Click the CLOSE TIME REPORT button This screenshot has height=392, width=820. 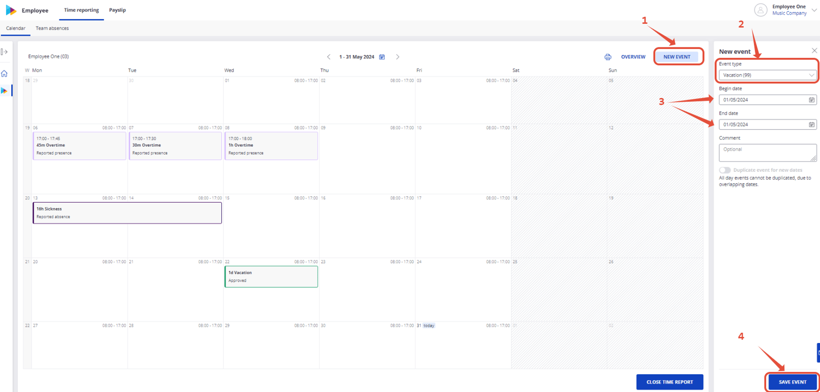pyautogui.click(x=670, y=382)
